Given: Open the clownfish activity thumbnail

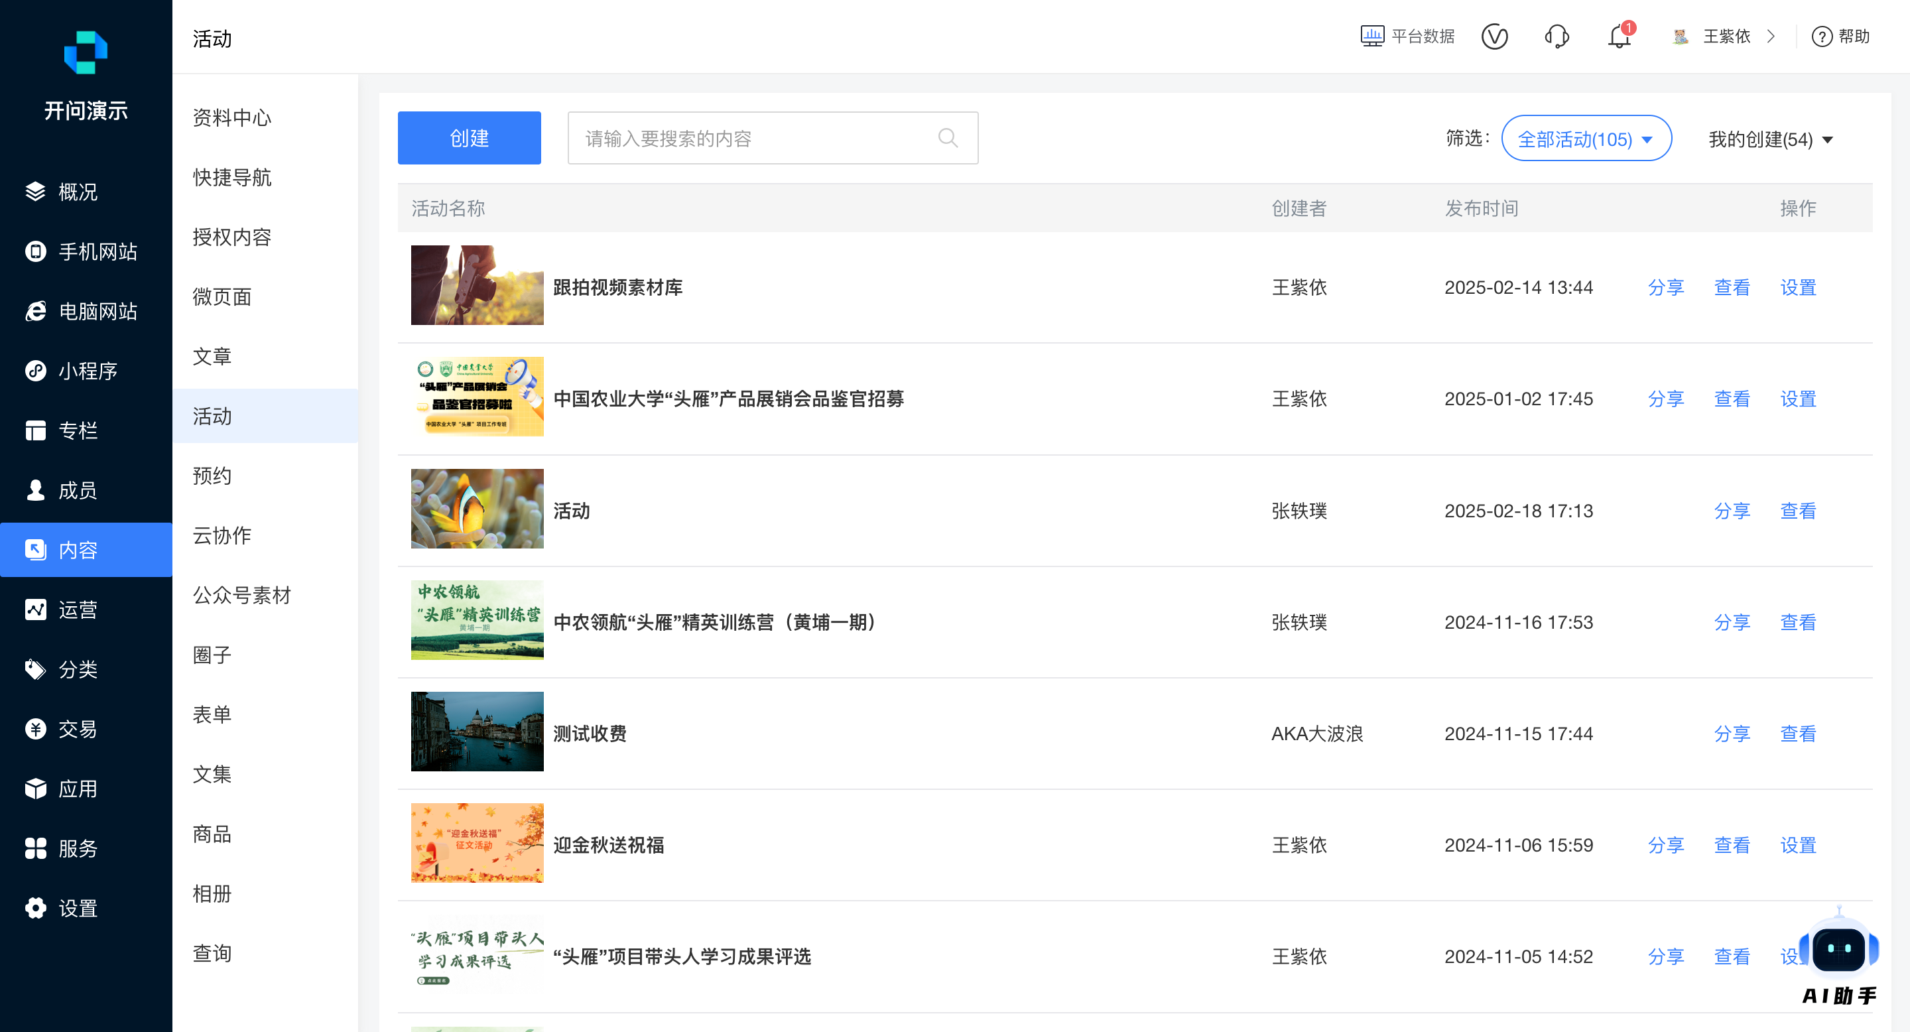Looking at the screenshot, I should point(477,509).
